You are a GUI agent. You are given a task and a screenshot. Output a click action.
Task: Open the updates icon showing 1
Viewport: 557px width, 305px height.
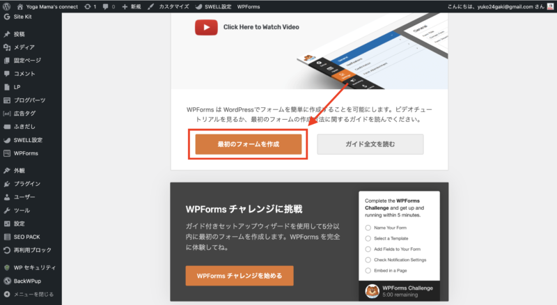(x=91, y=7)
